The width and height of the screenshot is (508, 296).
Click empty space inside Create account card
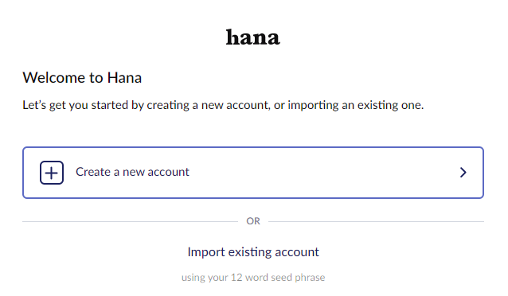tap(324, 173)
